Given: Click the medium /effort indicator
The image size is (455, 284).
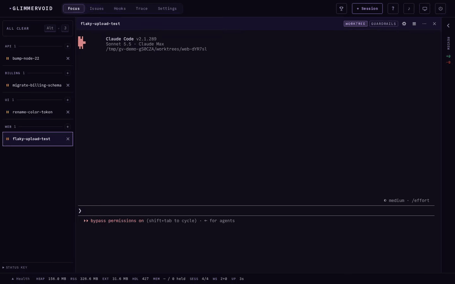Looking at the screenshot, I should (407, 201).
